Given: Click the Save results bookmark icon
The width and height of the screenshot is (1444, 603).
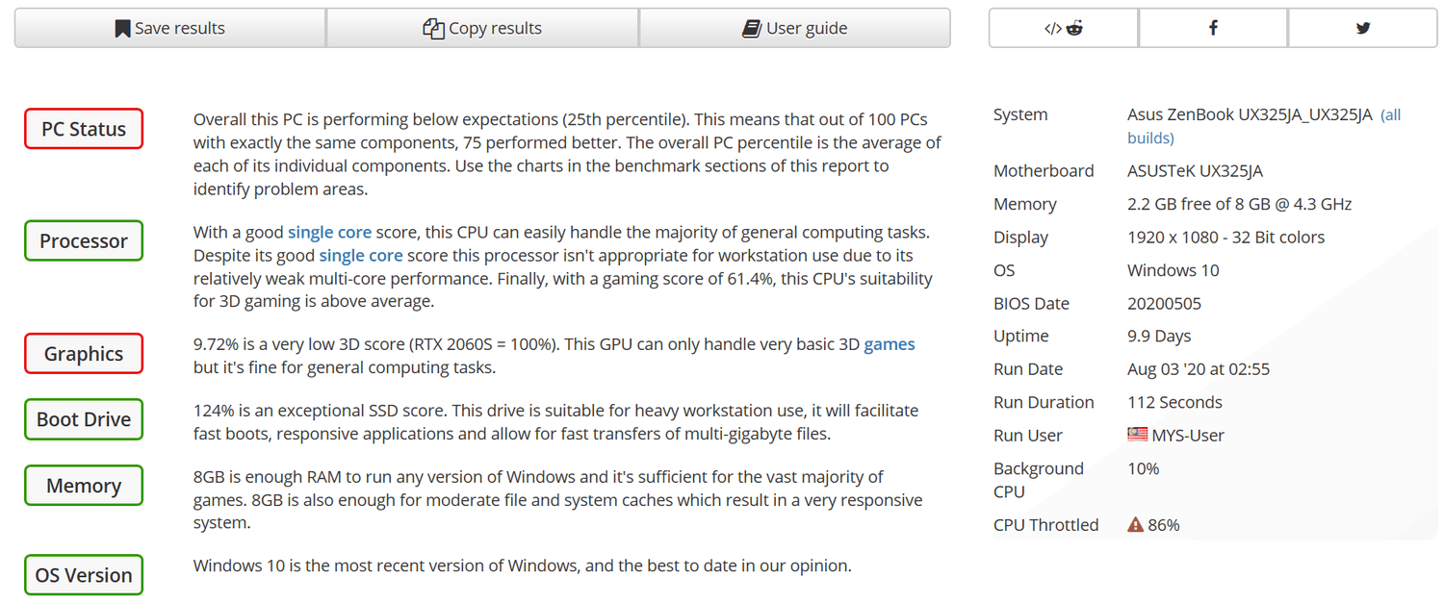Looking at the screenshot, I should coord(122,29).
